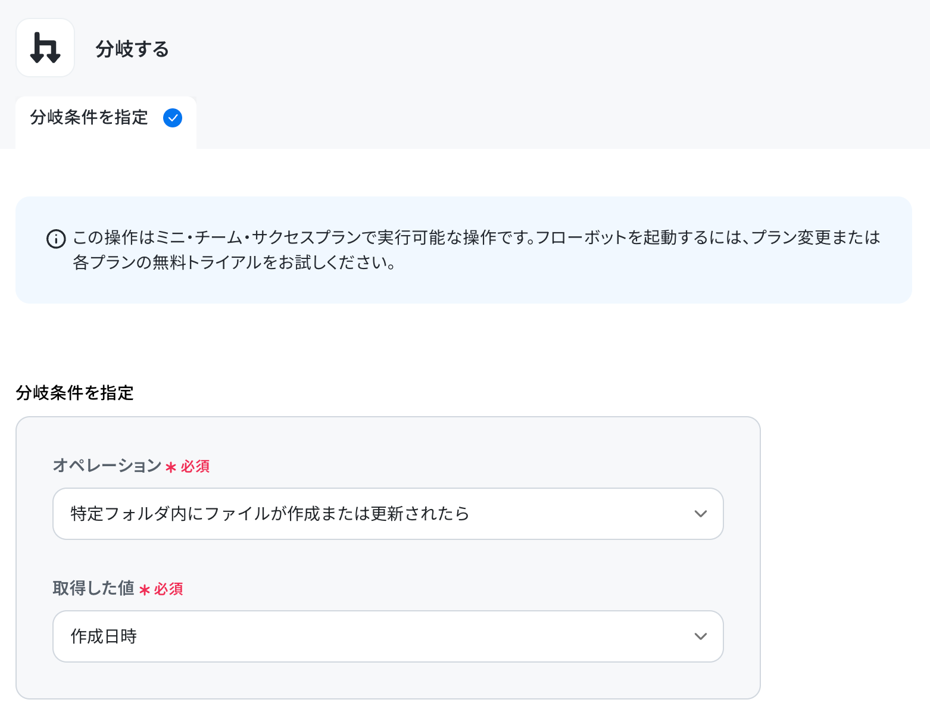Click the 分岐する title text

(132, 49)
